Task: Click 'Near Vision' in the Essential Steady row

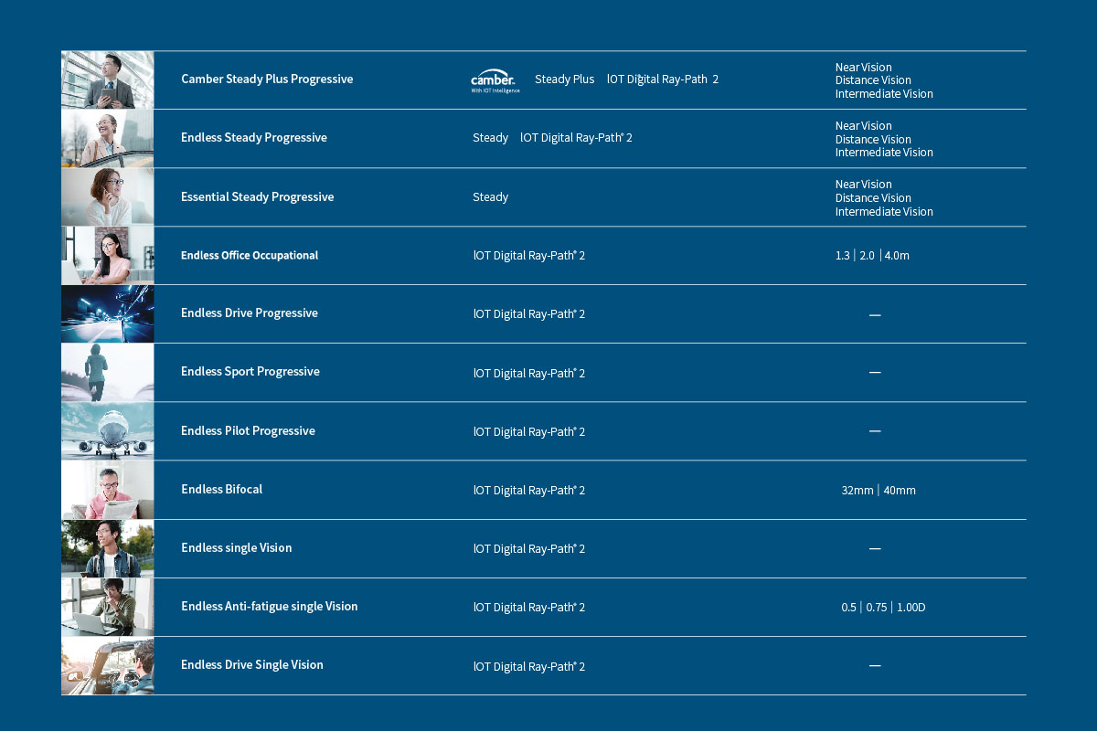Action: pyautogui.click(x=863, y=185)
